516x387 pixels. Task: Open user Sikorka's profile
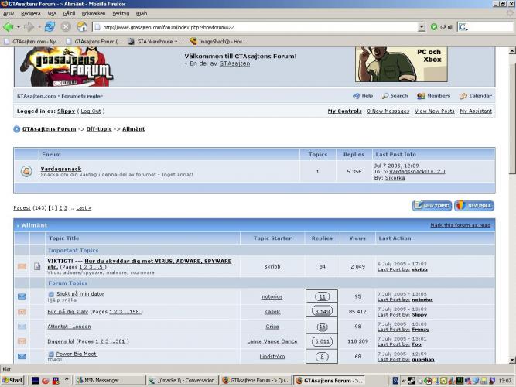[395, 178]
